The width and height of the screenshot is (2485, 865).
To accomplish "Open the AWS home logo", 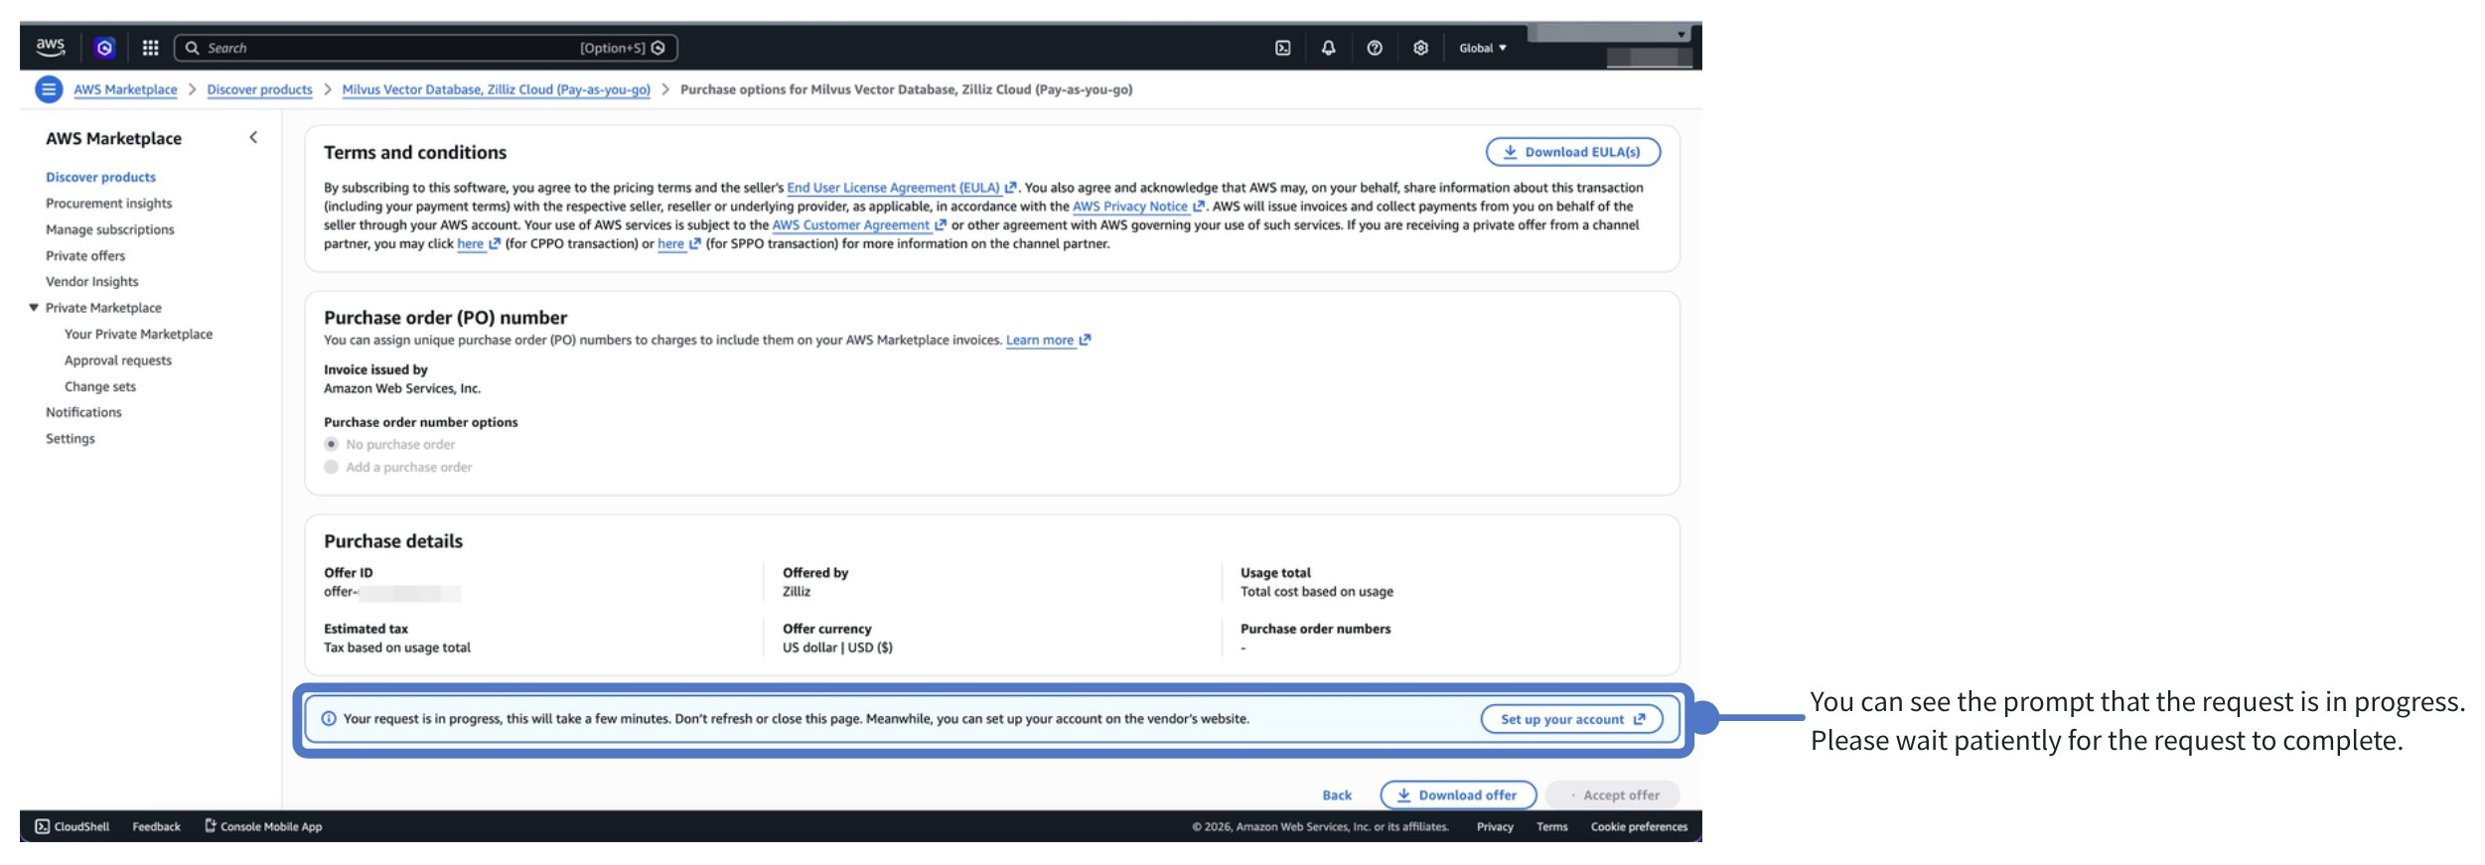I will click(x=51, y=47).
